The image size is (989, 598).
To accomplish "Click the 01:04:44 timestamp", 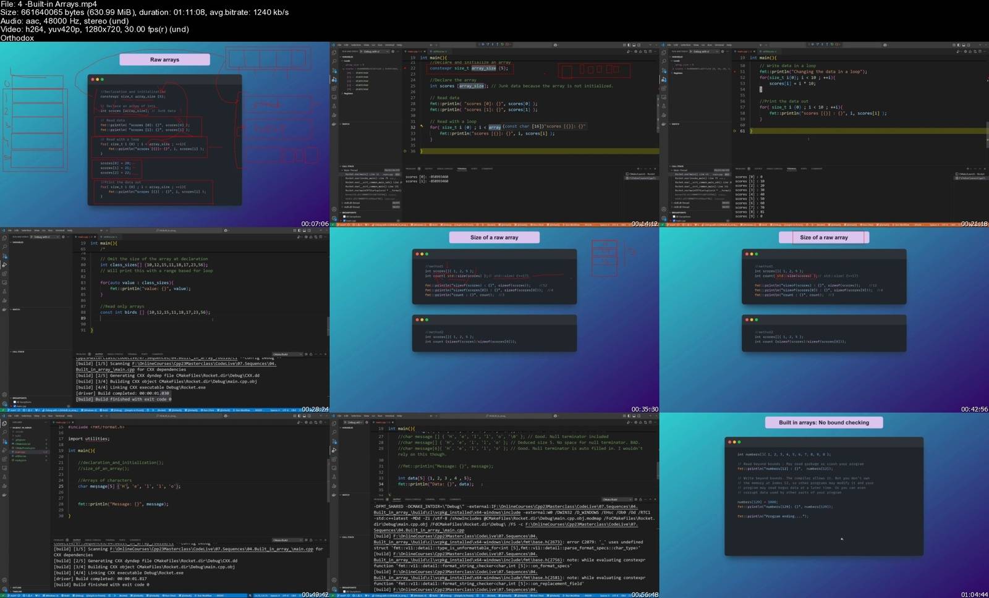I will (975, 594).
